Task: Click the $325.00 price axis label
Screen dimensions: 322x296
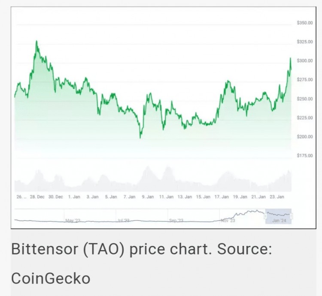Action: point(304,42)
